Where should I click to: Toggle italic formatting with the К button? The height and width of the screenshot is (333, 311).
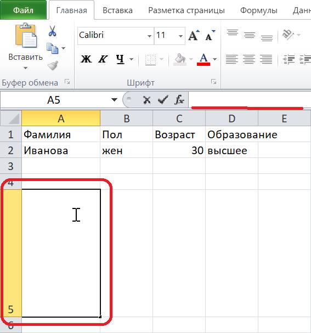(103, 59)
